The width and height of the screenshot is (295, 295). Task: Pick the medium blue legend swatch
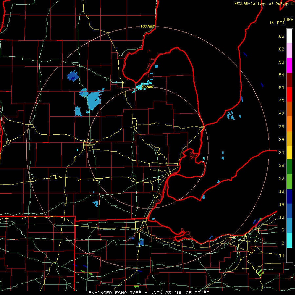pyautogui.click(x=289, y=211)
